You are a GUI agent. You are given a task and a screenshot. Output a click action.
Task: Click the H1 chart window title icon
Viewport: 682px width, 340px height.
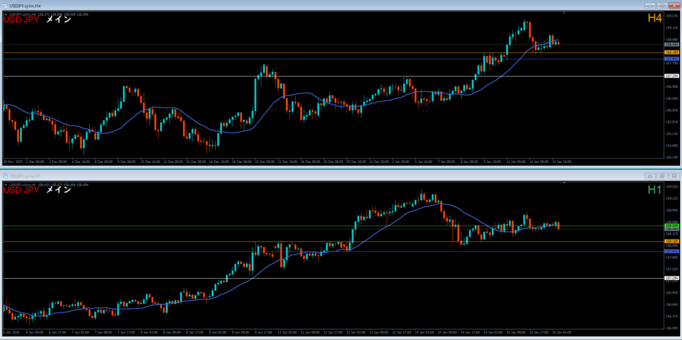[5, 176]
